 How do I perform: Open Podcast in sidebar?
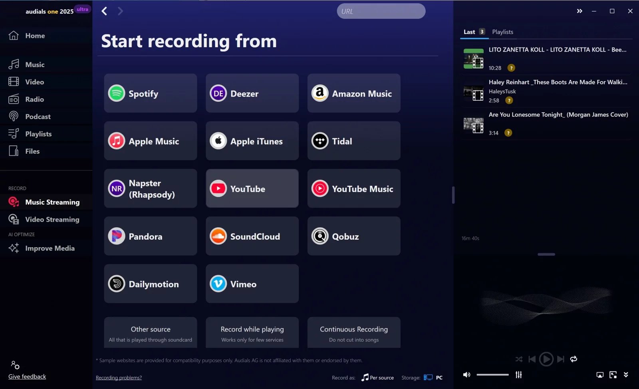(46, 117)
